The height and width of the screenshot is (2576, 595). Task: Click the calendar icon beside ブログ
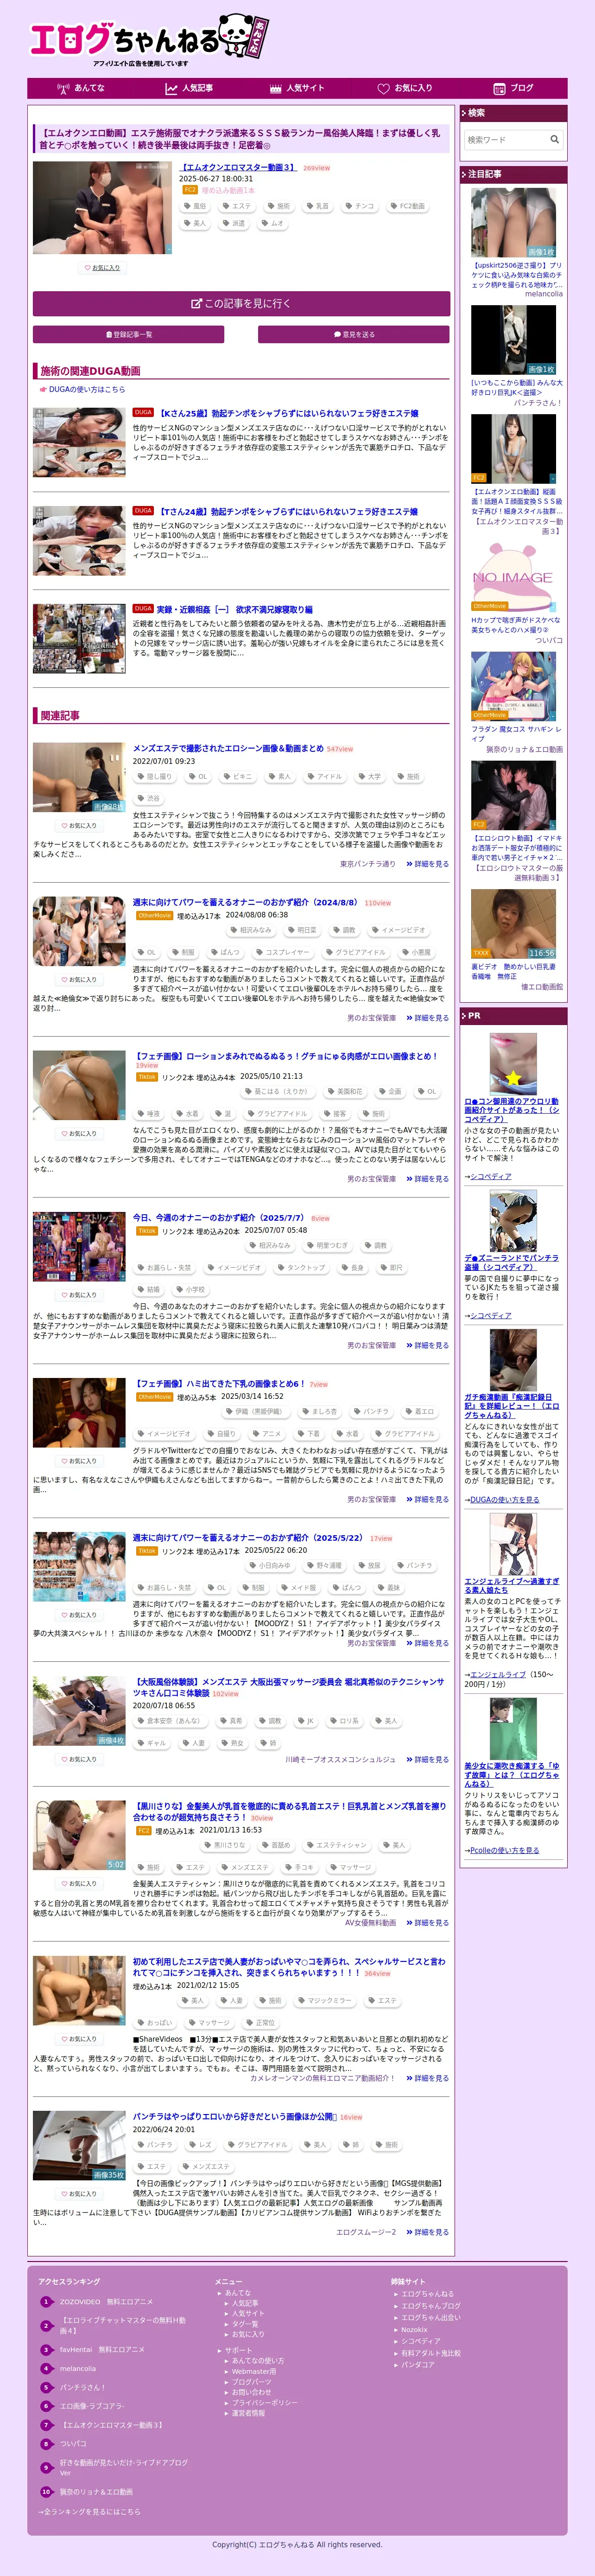tap(499, 88)
